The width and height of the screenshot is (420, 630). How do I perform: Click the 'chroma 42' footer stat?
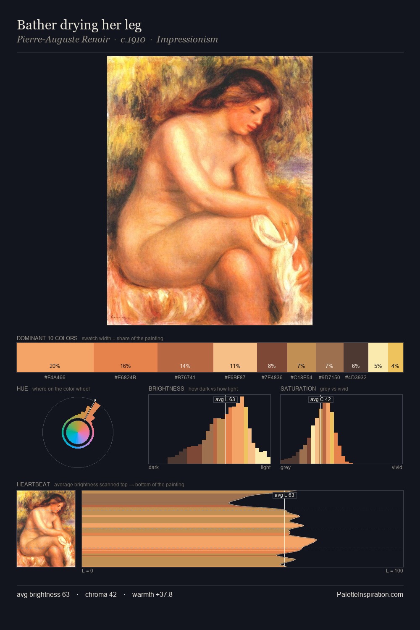point(101,595)
